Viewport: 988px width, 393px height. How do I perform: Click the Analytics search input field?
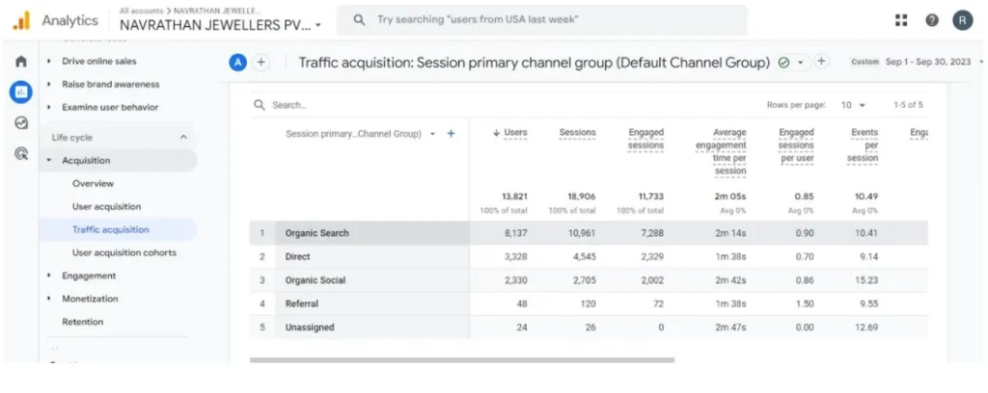tap(550, 20)
